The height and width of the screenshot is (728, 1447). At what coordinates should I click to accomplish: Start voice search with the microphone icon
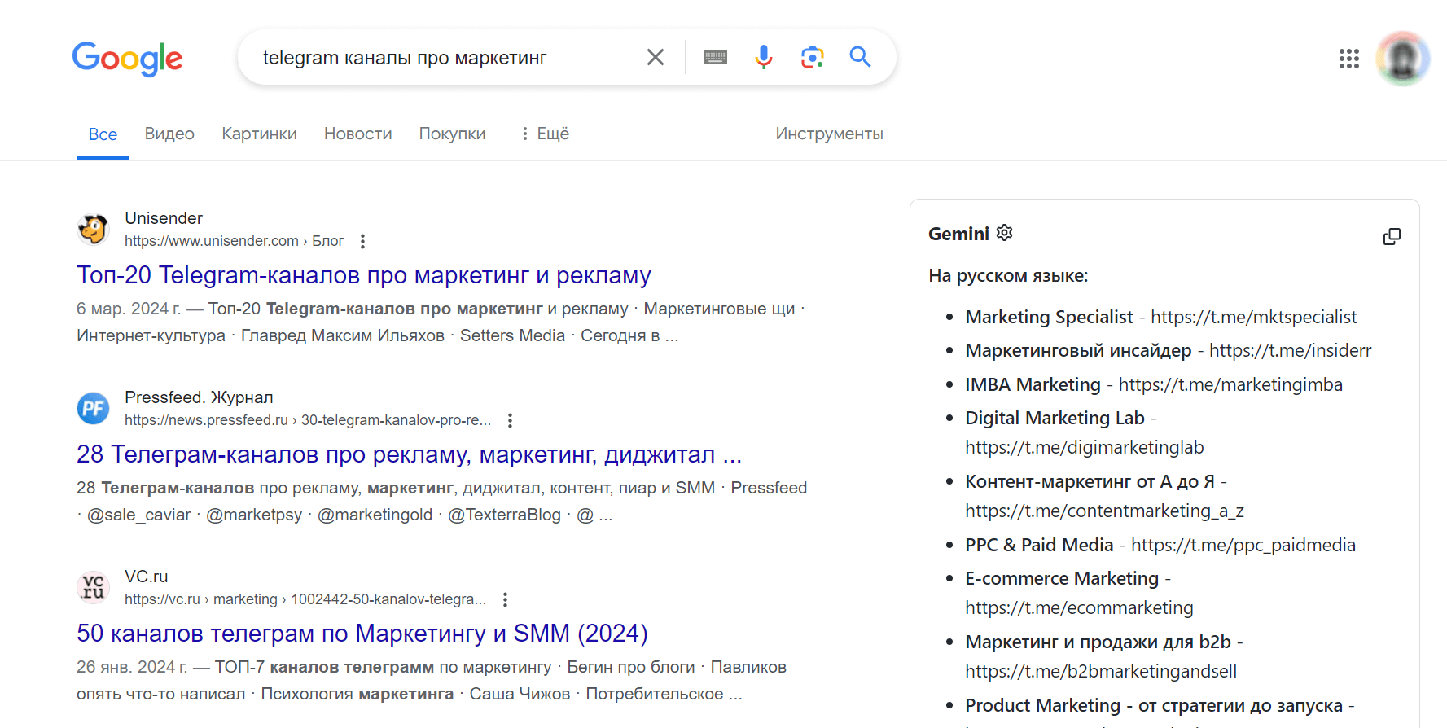tap(763, 57)
